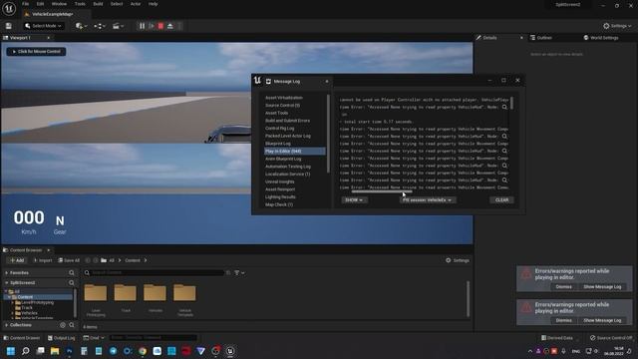Open play options three-dot menu
The width and height of the screenshot is (638, 359).
(x=179, y=26)
